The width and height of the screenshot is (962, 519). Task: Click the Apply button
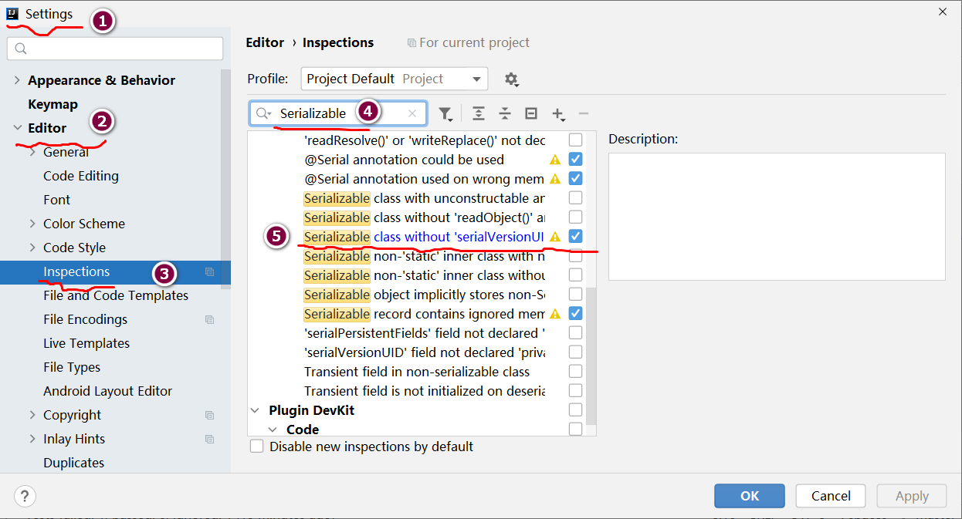coord(912,496)
